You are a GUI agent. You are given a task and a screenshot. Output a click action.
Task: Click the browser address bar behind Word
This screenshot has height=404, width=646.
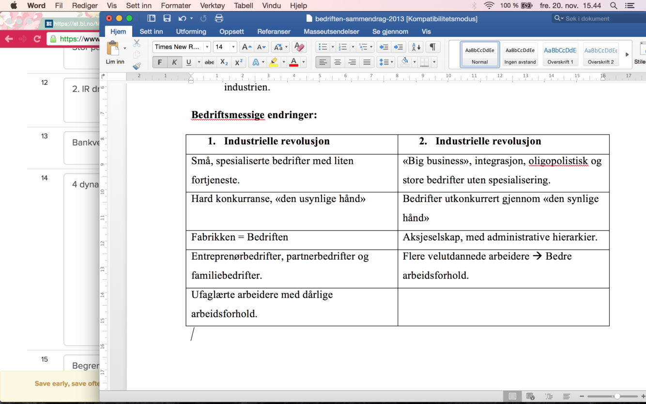tap(74, 39)
